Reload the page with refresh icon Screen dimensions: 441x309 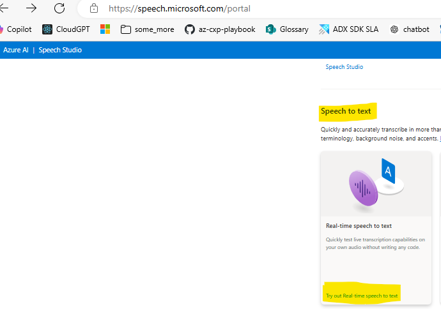(59, 8)
